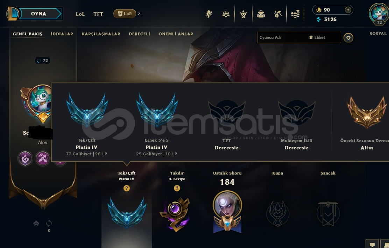
Task: Click the plus button to buy RP
Action: click(x=348, y=10)
